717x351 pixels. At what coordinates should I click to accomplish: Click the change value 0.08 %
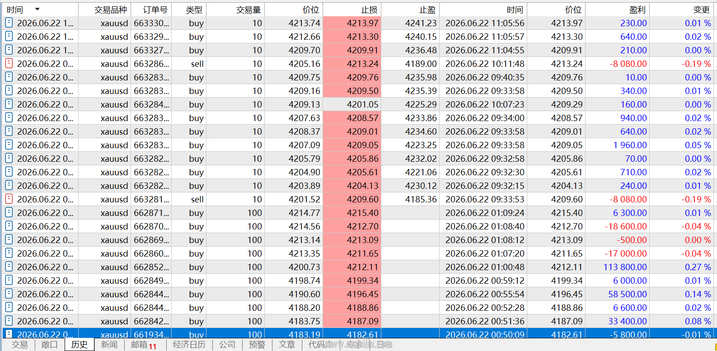(x=698, y=321)
